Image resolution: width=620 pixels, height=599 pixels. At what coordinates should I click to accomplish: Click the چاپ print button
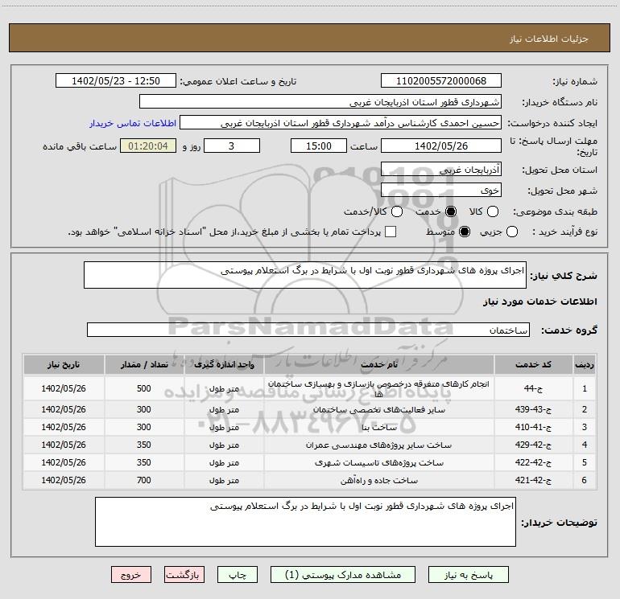[x=238, y=575]
